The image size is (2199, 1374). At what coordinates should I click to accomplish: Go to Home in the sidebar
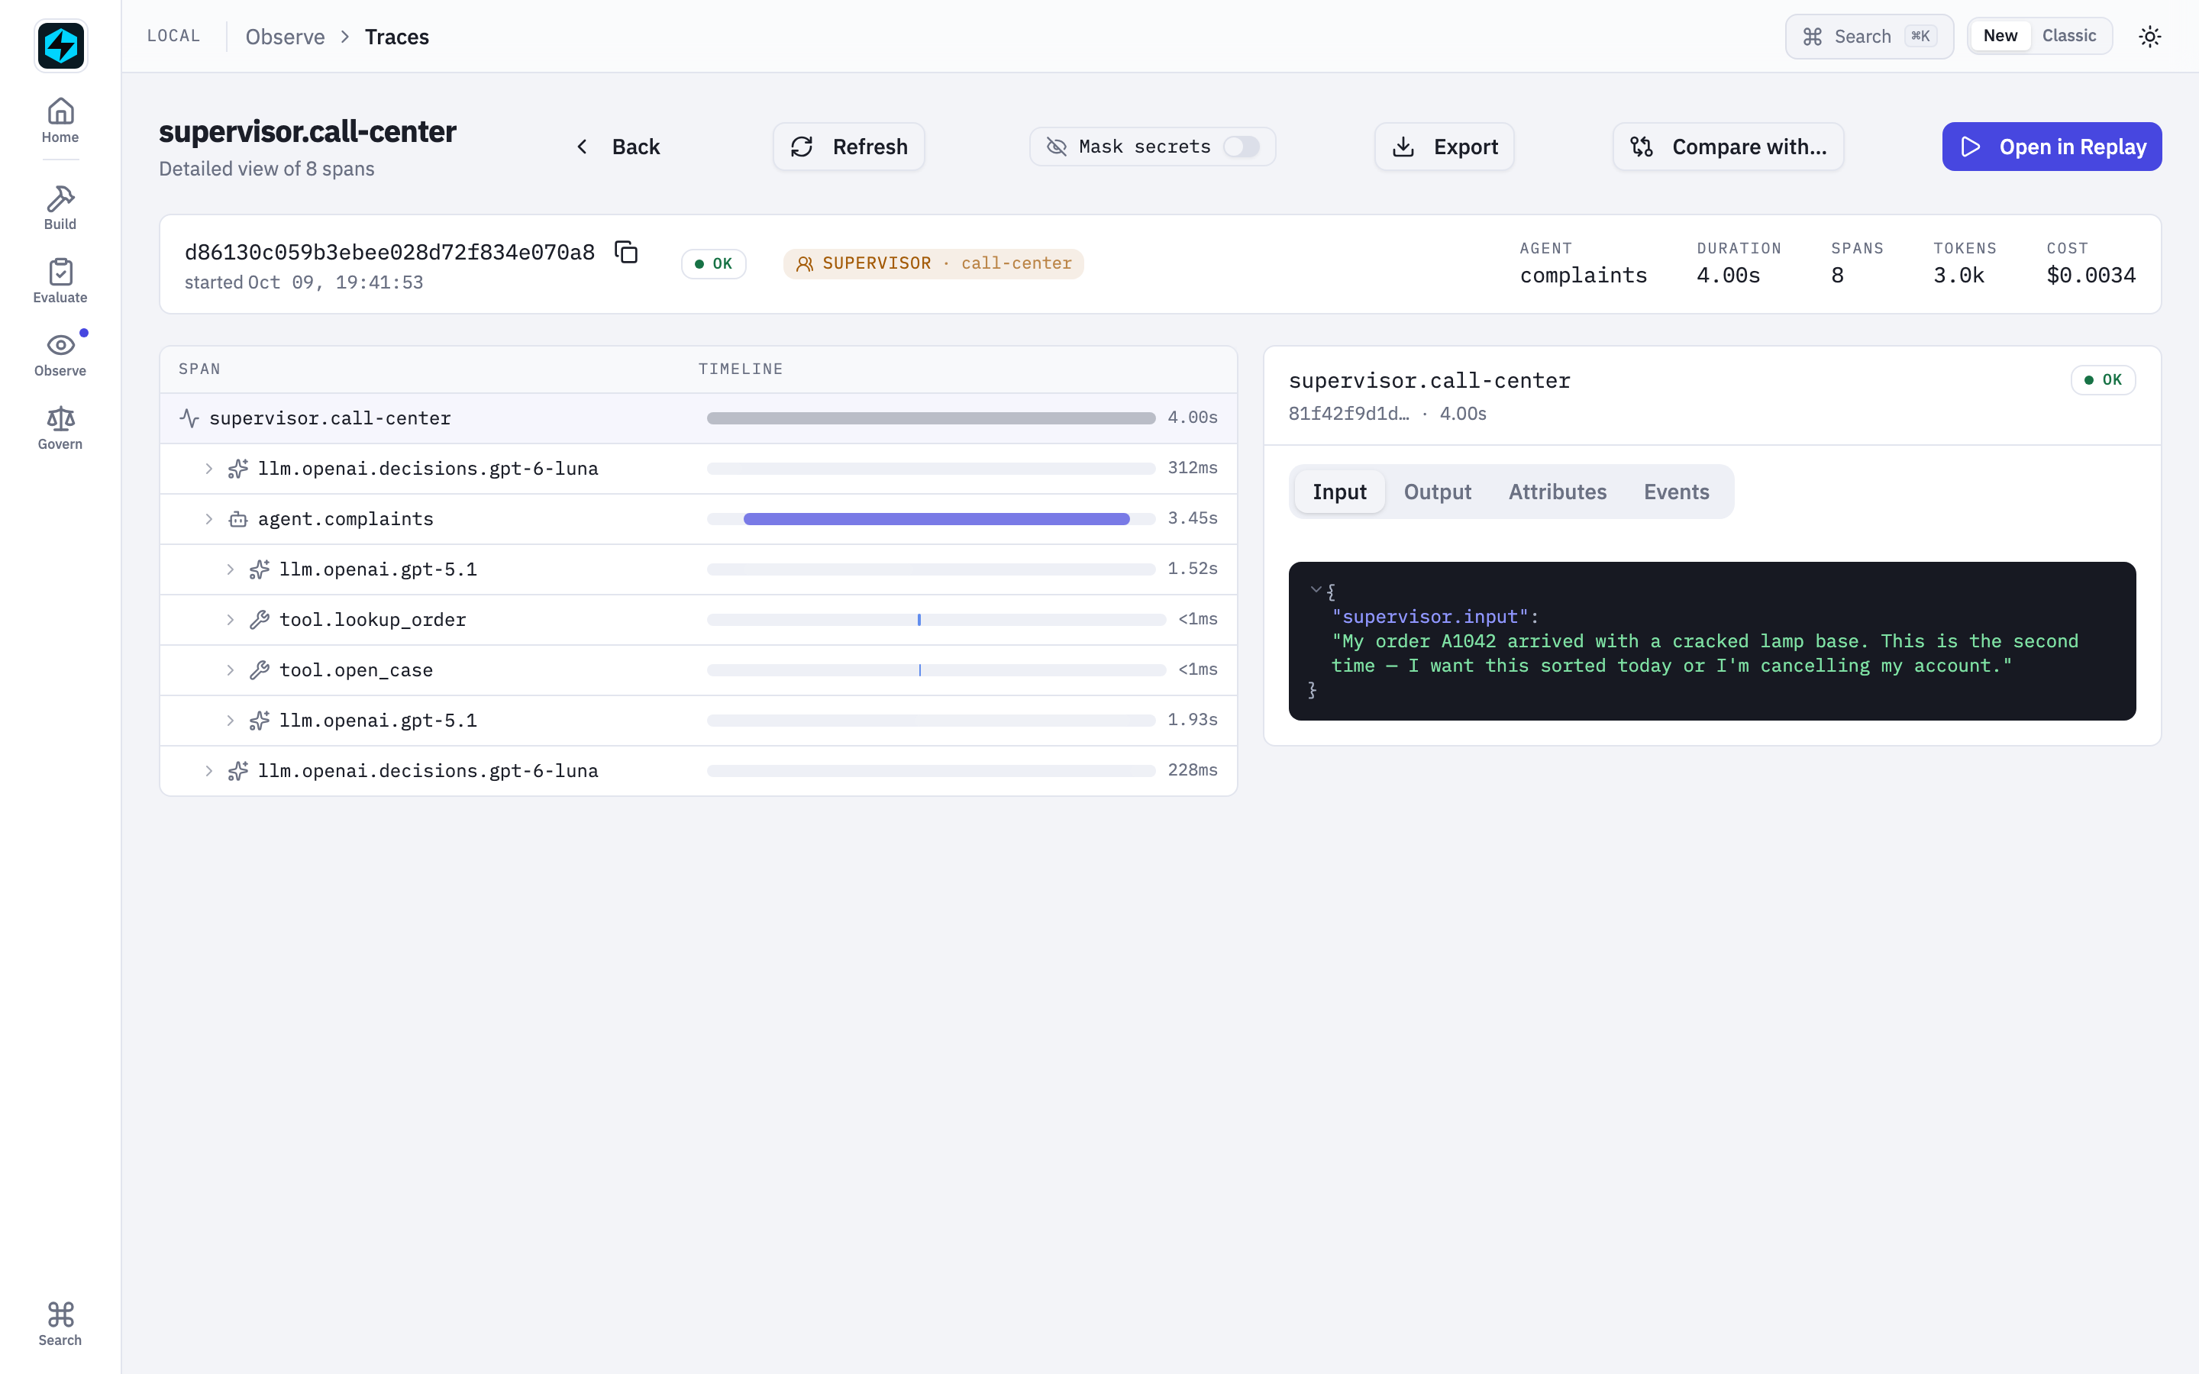pos(60,121)
